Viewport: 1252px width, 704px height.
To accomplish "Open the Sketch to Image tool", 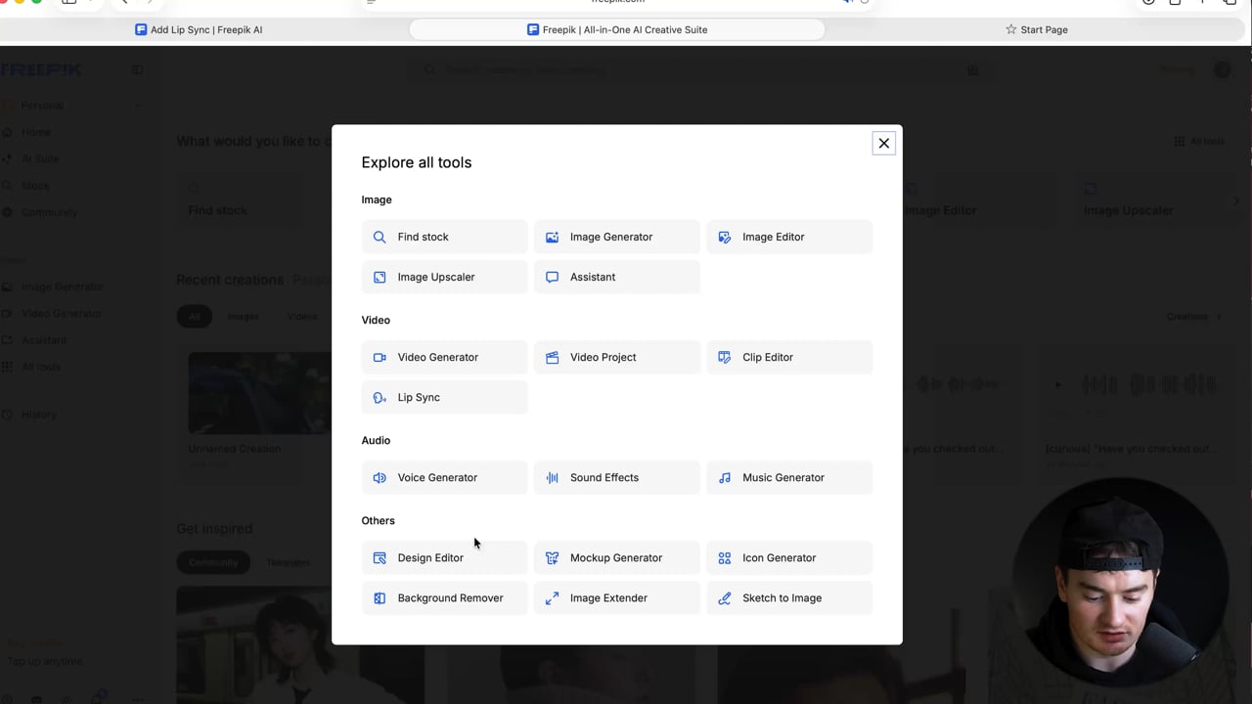I will tap(789, 597).
